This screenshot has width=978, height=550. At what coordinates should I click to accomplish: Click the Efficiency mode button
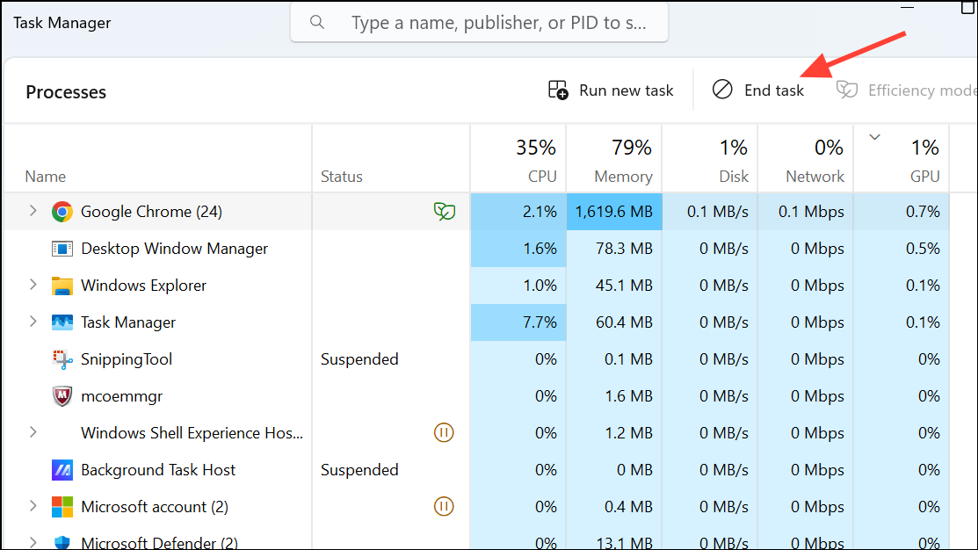[x=906, y=90]
